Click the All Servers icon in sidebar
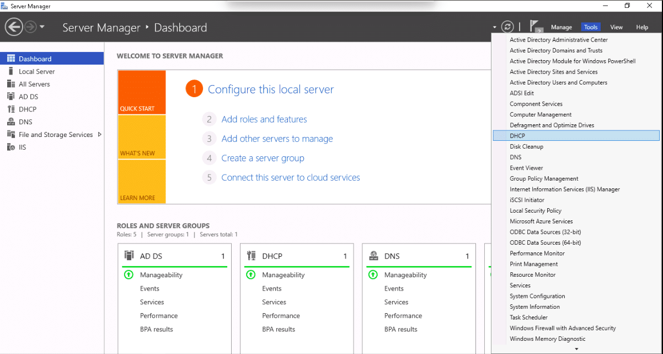Image resolution: width=663 pixels, height=354 pixels. click(x=11, y=84)
